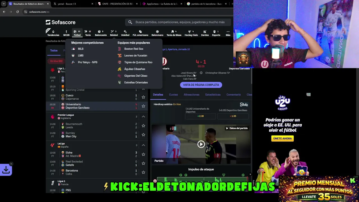Switch to the Alineaciones tab

(x=192, y=95)
